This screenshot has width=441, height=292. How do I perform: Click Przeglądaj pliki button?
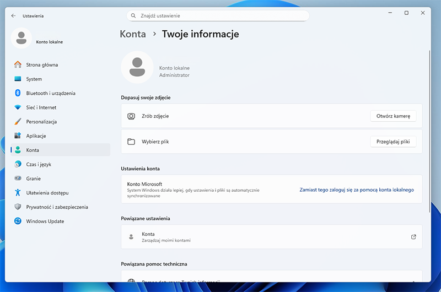[x=393, y=142]
